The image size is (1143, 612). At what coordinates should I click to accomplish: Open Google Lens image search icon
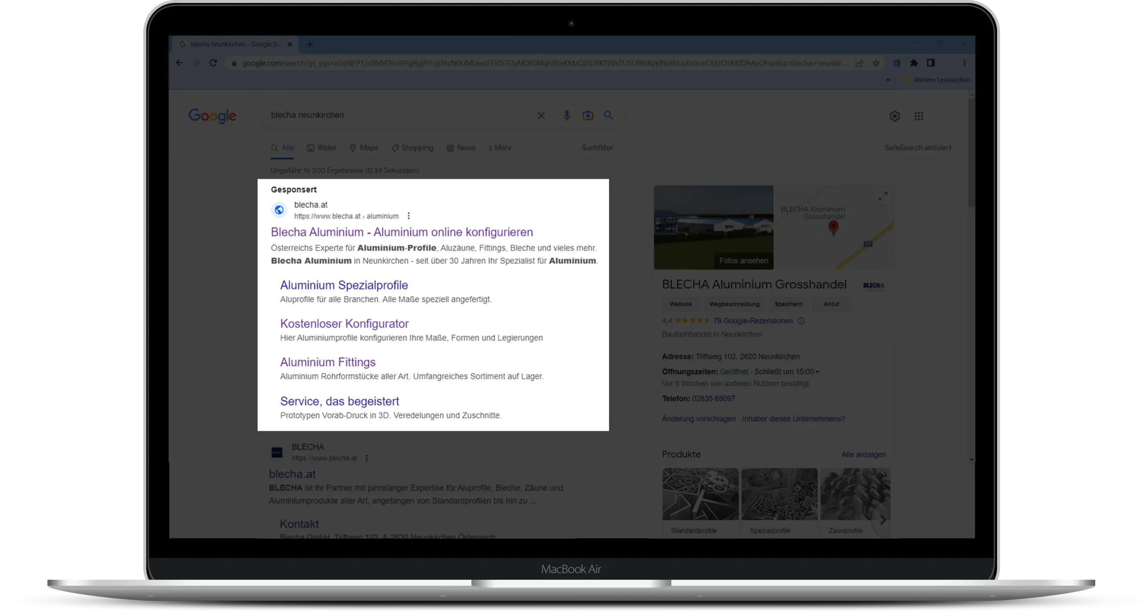tap(588, 116)
